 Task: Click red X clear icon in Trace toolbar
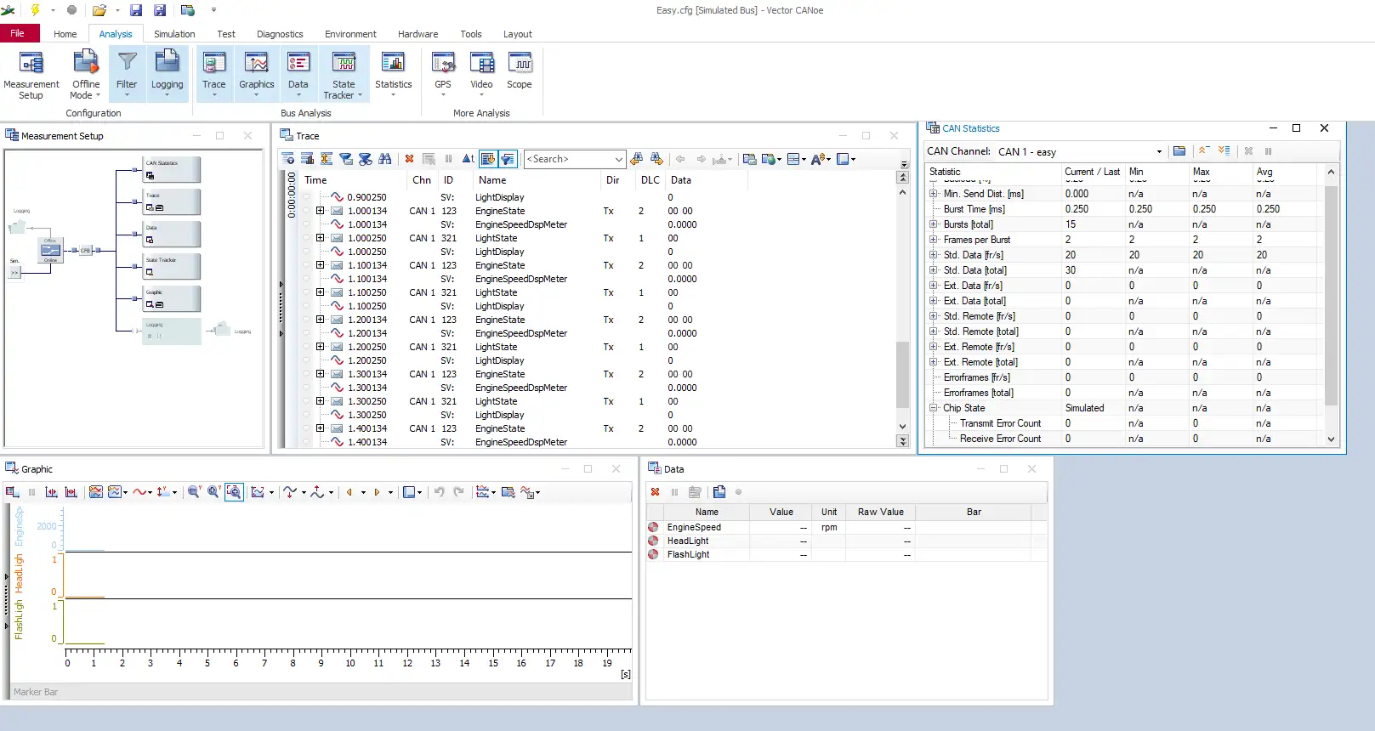click(x=409, y=159)
